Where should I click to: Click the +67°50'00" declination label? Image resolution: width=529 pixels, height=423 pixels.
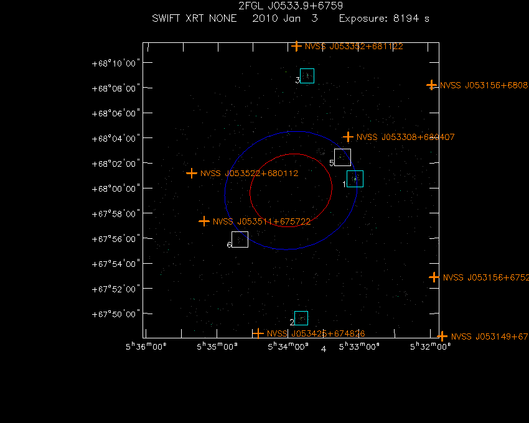point(116,314)
